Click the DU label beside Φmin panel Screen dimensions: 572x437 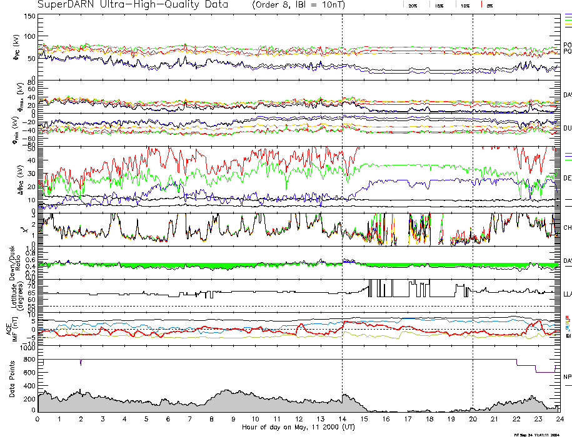[568, 127]
